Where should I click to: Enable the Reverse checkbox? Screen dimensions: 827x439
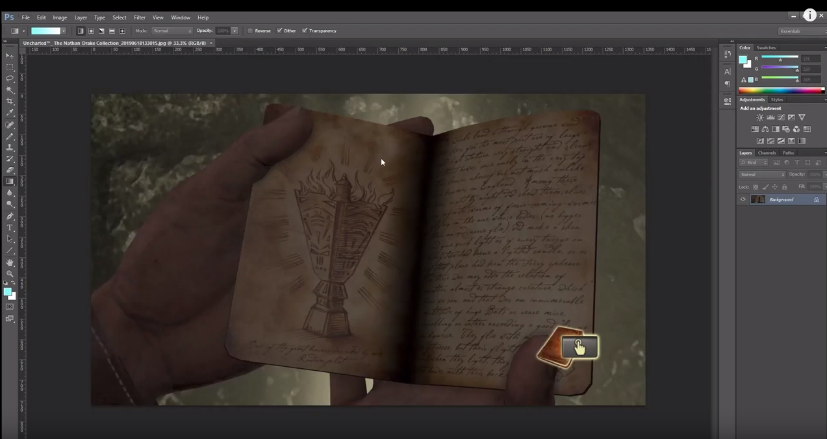(x=250, y=31)
